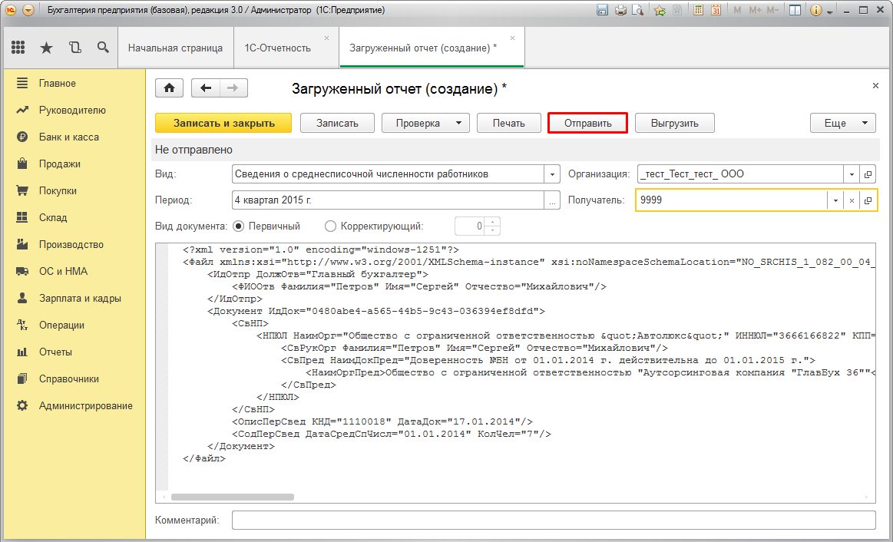Open Favorites star icon in tool panel

[x=46, y=48]
